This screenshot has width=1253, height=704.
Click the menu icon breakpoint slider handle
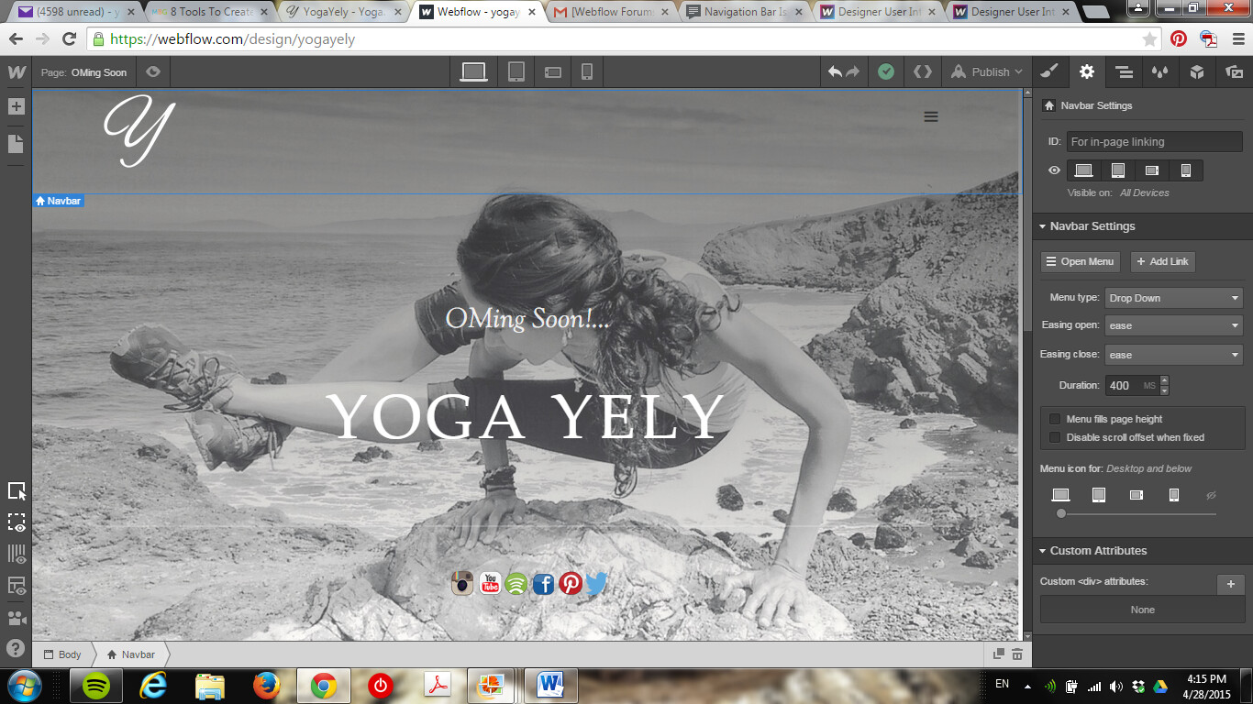coord(1061,514)
